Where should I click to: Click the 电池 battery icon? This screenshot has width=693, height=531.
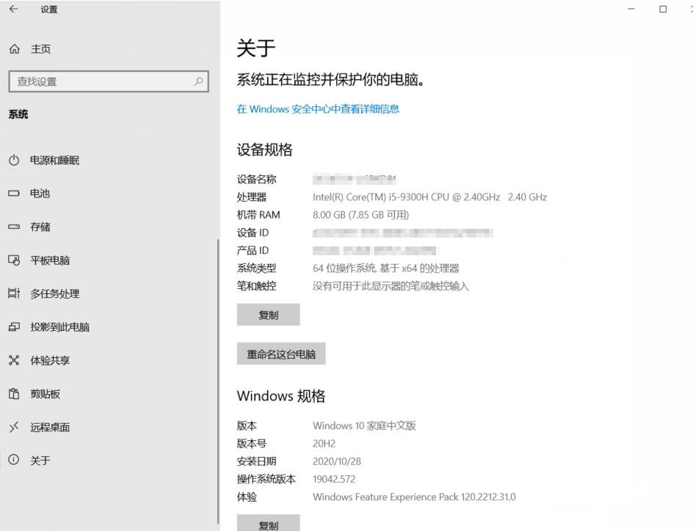(x=14, y=194)
